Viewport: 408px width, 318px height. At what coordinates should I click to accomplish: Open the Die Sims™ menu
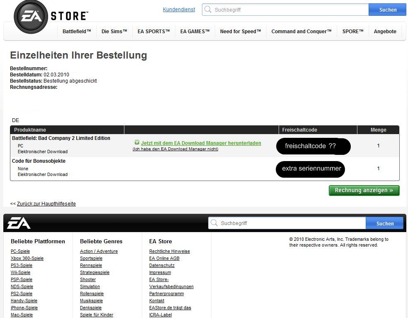[114, 32]
